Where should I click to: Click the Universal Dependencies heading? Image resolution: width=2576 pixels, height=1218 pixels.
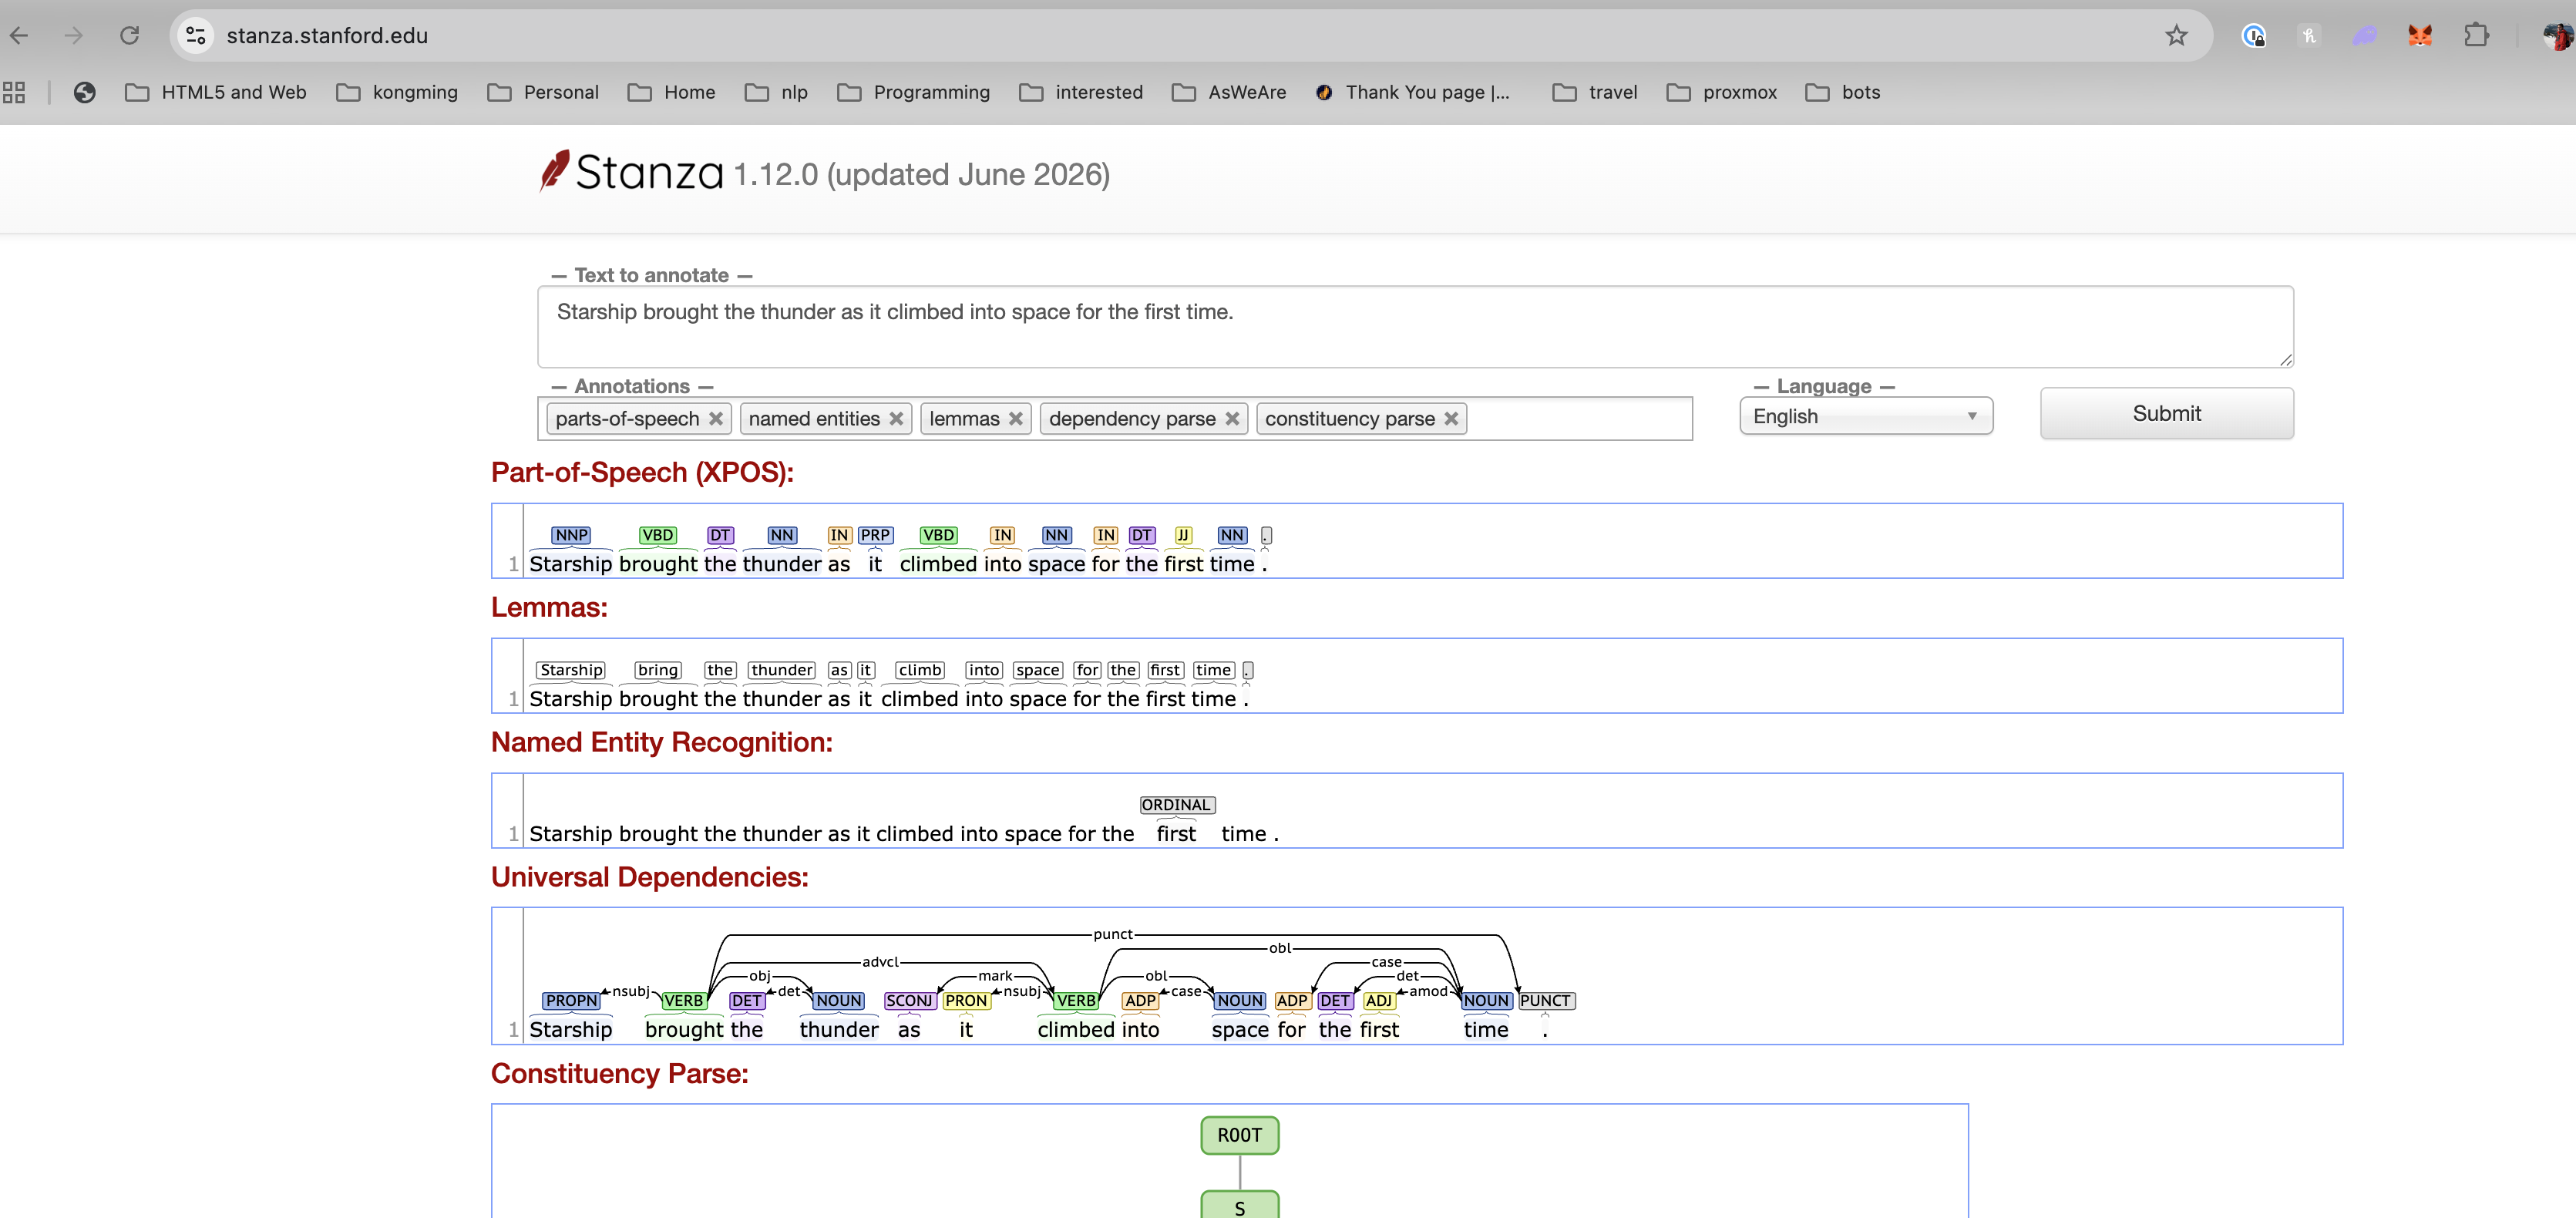click(x=649, y=877)
